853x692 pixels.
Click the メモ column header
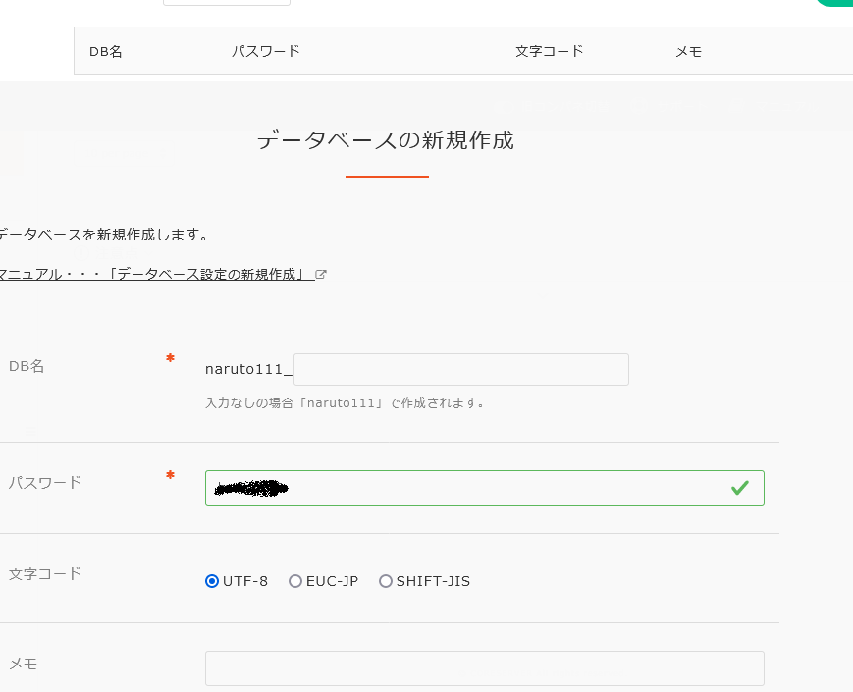[689, 50]
